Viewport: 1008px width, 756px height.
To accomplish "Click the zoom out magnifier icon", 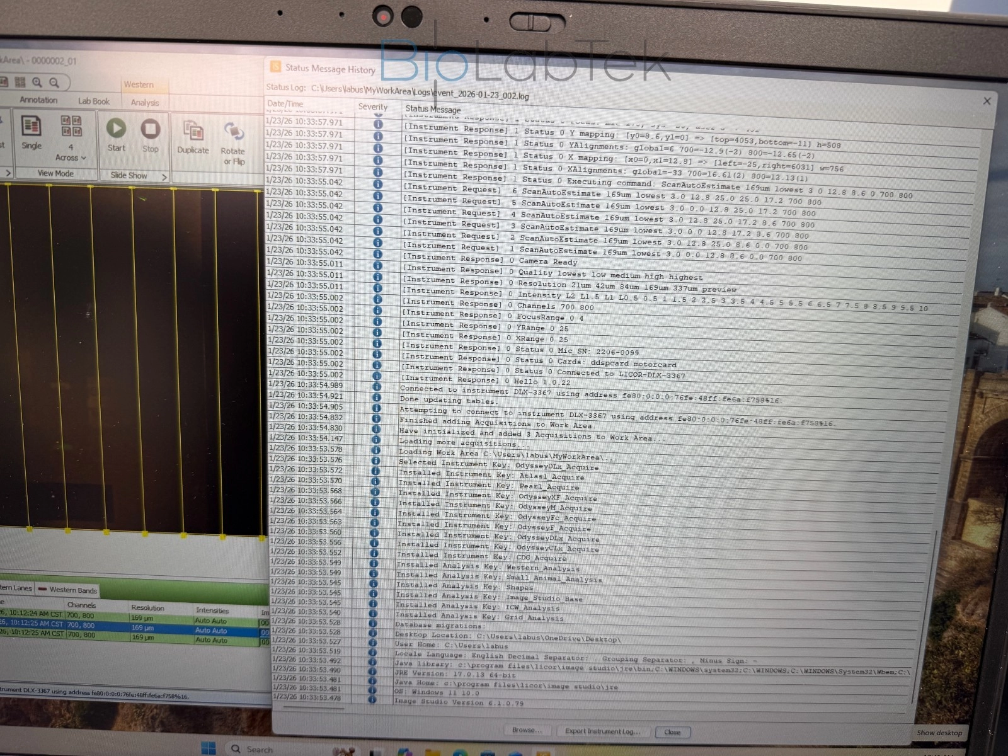I will [x=54, y=83].
